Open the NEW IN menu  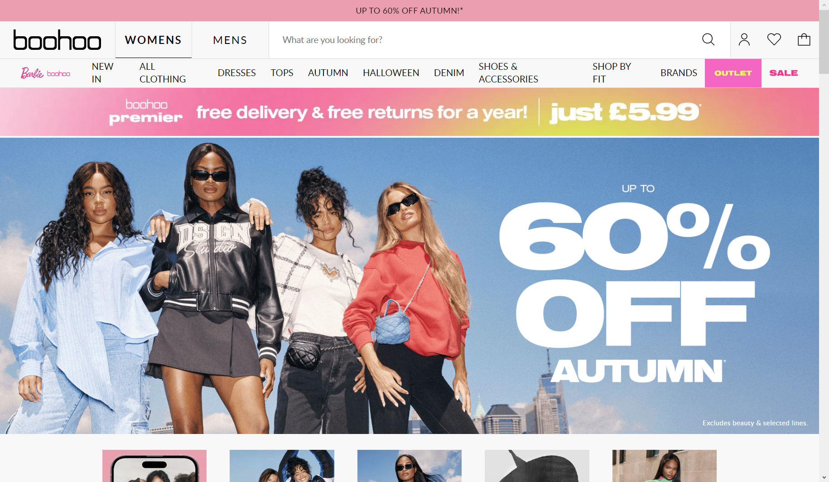pyautogui.click(x=103, y=73)
